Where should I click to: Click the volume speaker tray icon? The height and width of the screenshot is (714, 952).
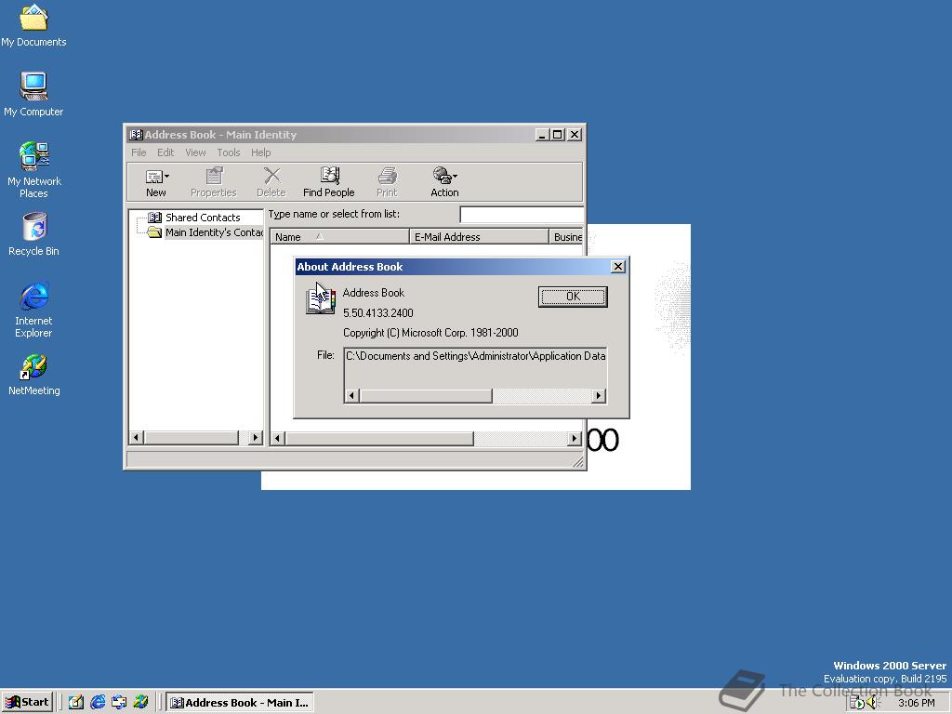[x=873, y=703]
